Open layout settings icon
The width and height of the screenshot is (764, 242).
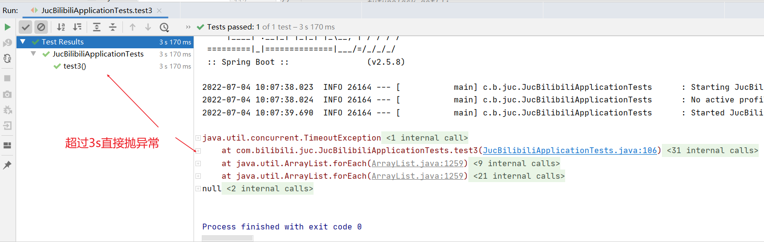pyautogui.click(x=7, y=145)
